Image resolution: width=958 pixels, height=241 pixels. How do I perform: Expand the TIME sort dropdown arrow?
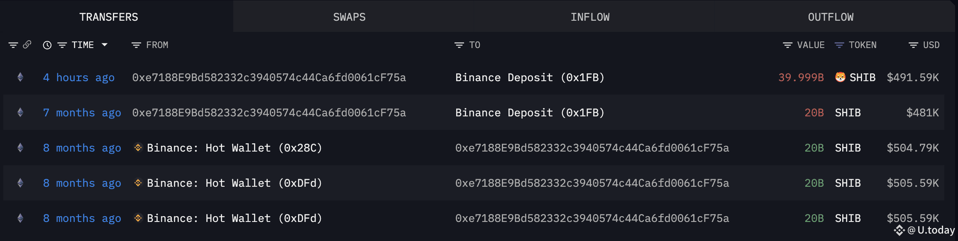pyautogui.click(x=105, y=45)
